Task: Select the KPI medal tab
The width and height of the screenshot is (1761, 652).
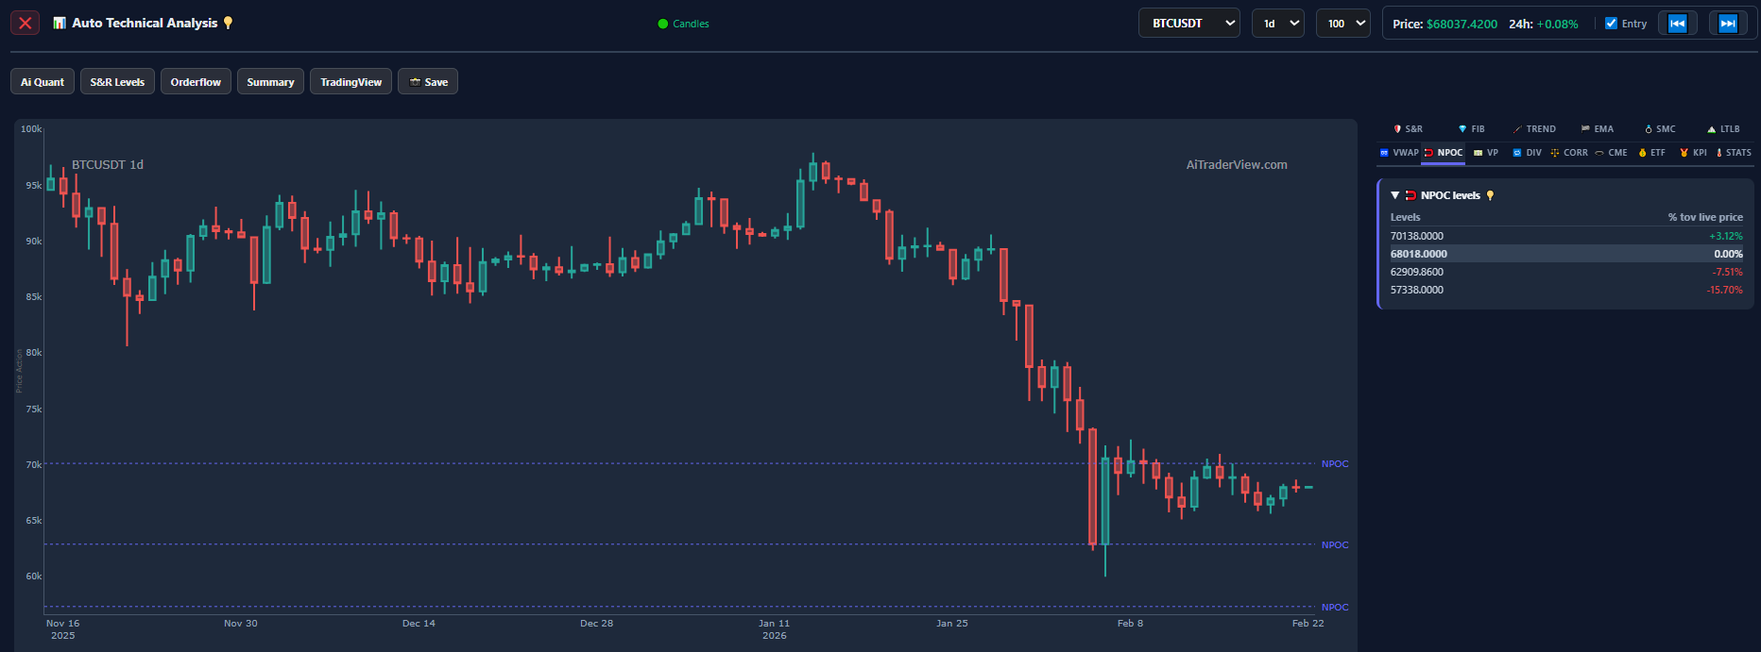Action: (1692, 153)
